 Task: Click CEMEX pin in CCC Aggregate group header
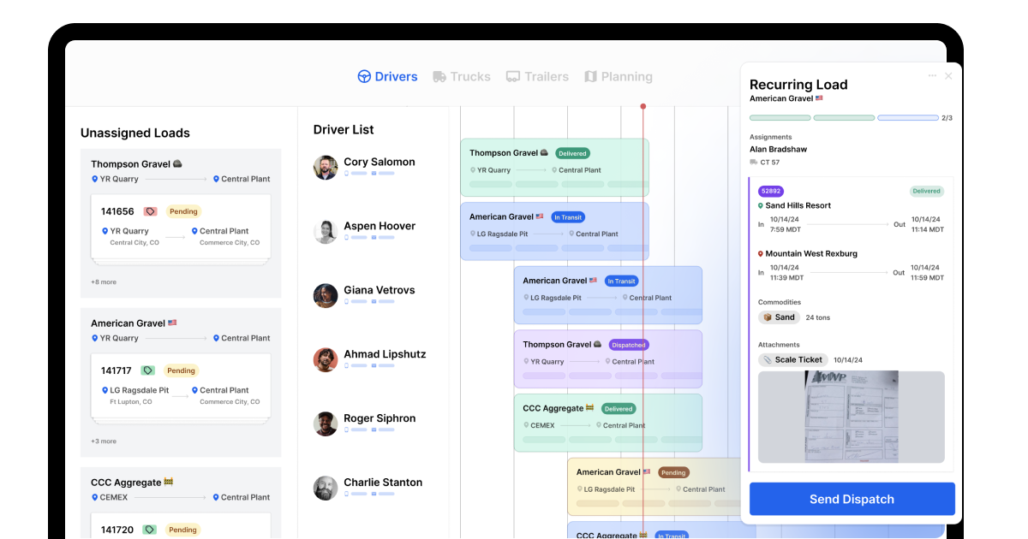click(x=95, y=497)
